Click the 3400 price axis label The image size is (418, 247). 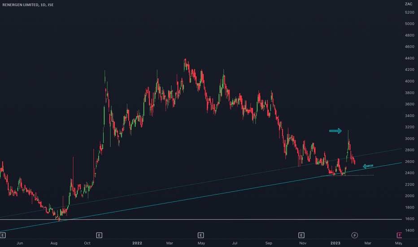pyautogui.click(x=409, y=115)
